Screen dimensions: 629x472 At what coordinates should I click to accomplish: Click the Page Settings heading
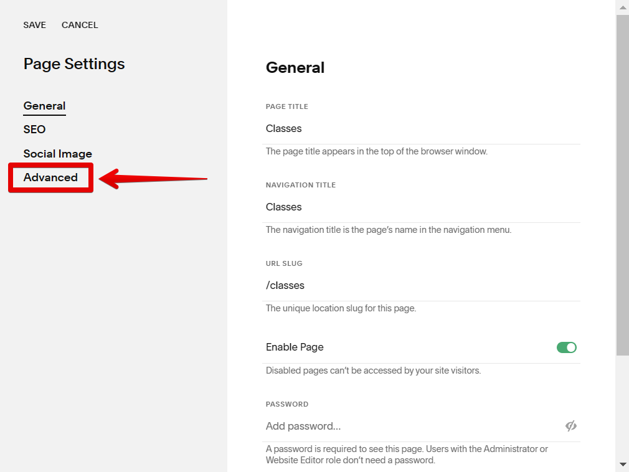(x=74, y=64)
